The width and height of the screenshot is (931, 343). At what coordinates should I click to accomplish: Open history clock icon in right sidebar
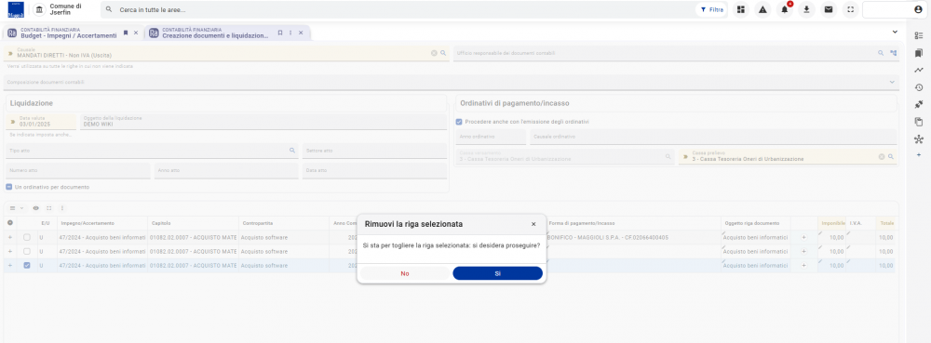pos(919,87)
